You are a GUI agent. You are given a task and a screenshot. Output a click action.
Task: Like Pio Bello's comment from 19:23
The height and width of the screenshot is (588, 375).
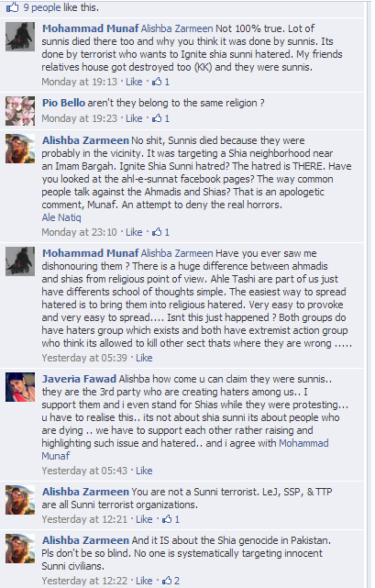click(134, 118)
